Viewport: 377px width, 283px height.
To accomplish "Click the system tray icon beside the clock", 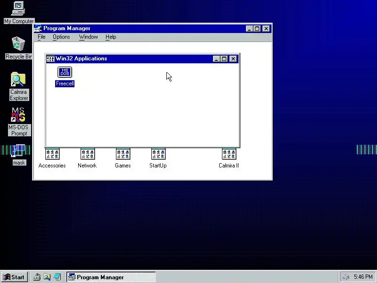I will [346, 277].
